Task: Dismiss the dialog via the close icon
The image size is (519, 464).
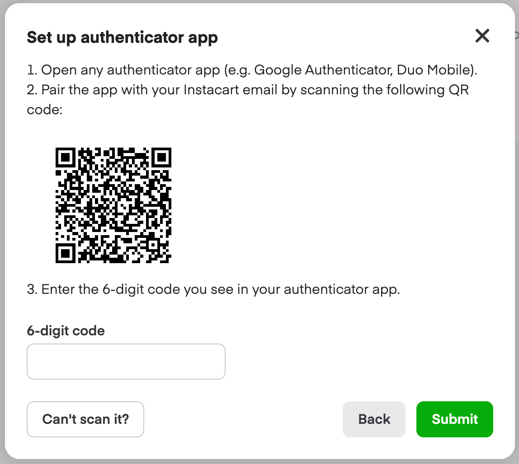Action: click(x=482, y=36)
